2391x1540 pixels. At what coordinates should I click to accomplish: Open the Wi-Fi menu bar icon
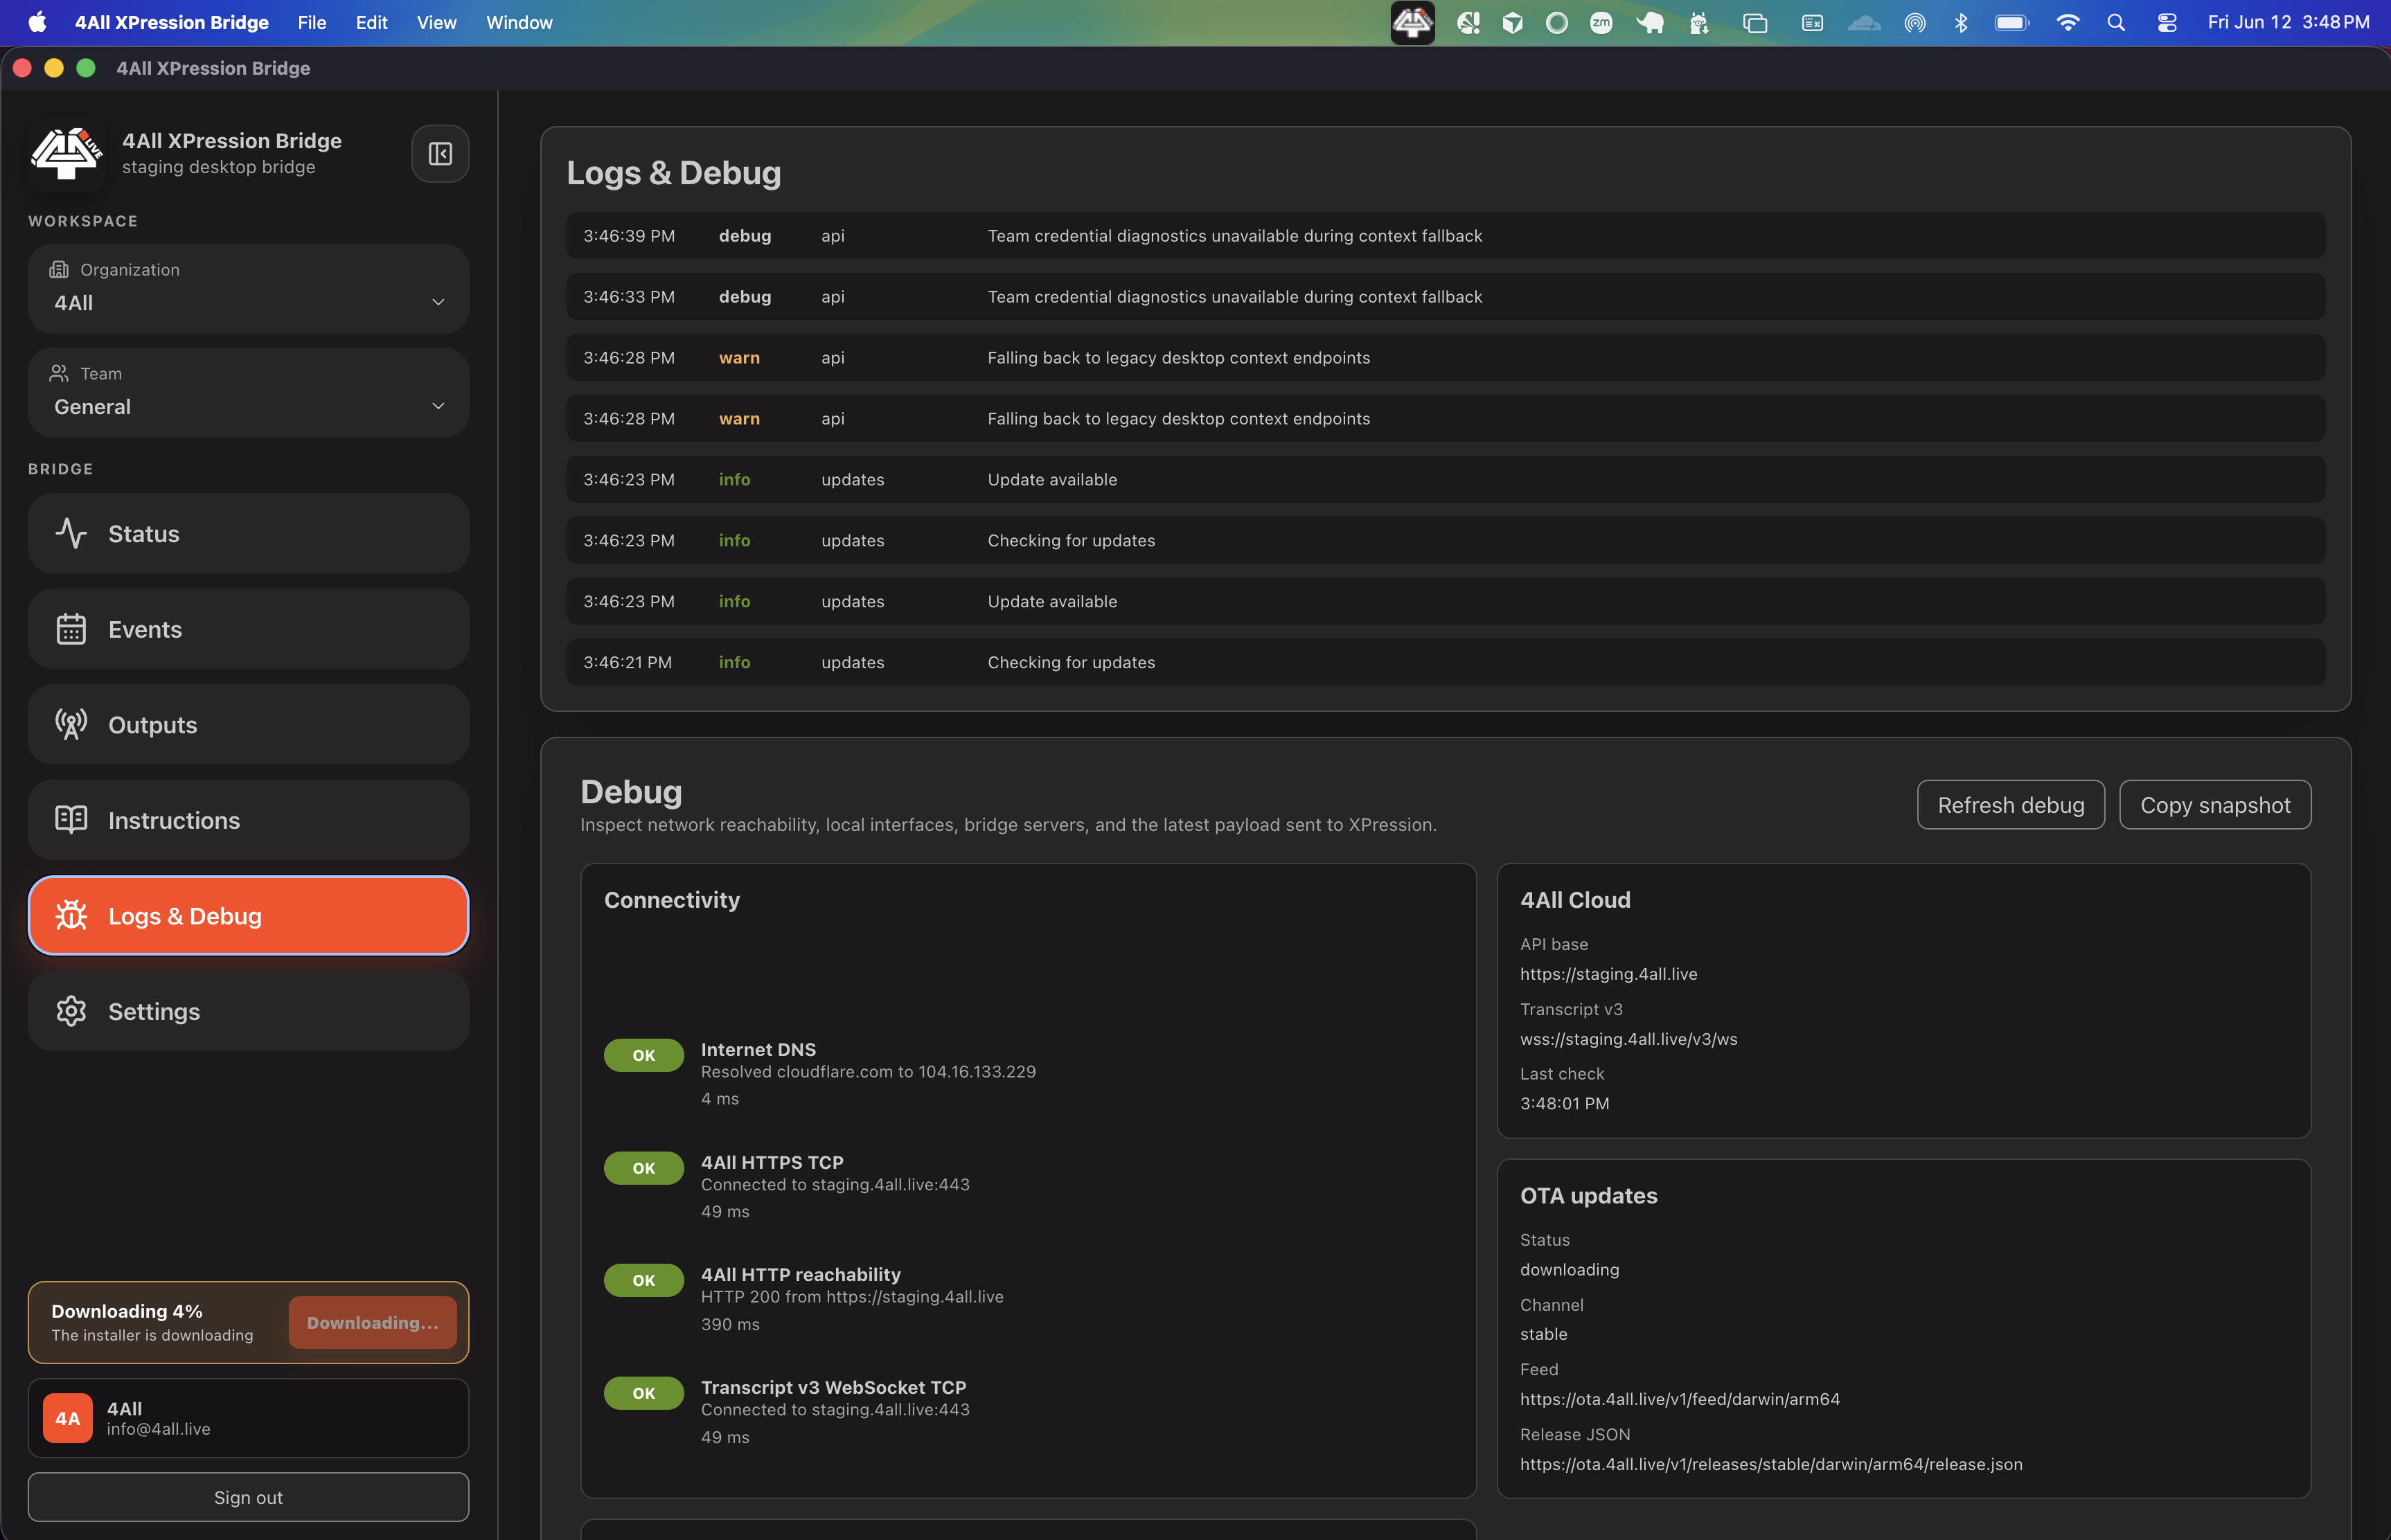(2068, 22)
